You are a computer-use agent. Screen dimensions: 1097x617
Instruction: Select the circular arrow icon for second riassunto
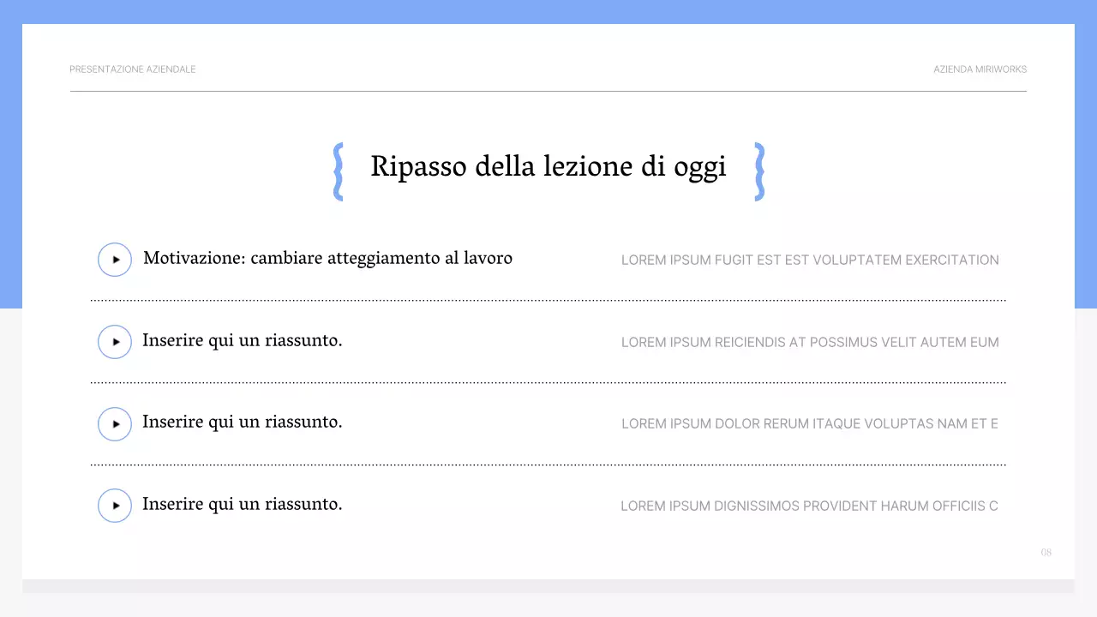(114, 341)
